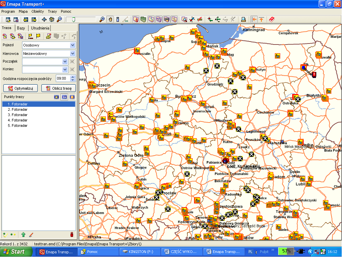Click the center-on-target globe icon
This screenshot has height=257, width=342.
[52, 20]
